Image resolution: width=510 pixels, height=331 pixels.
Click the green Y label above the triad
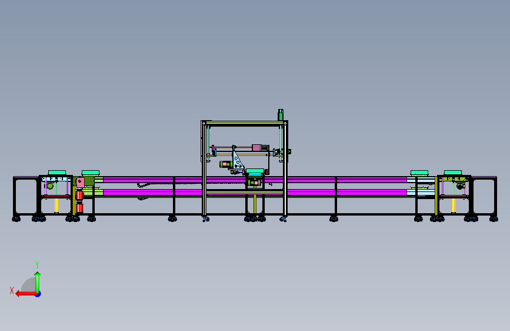click(37, 264)
